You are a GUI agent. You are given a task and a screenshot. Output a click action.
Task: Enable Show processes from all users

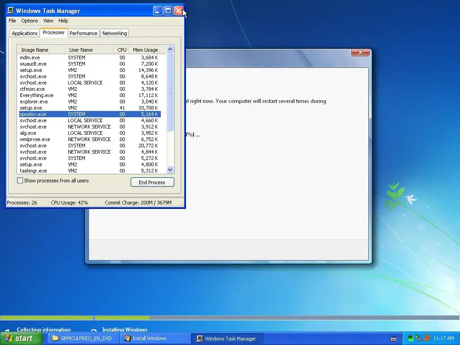[x=20, y=181]
